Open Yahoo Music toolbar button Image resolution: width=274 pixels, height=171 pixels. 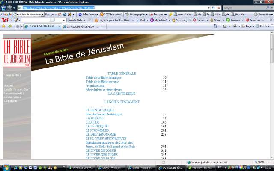click(x=215, y=20)
